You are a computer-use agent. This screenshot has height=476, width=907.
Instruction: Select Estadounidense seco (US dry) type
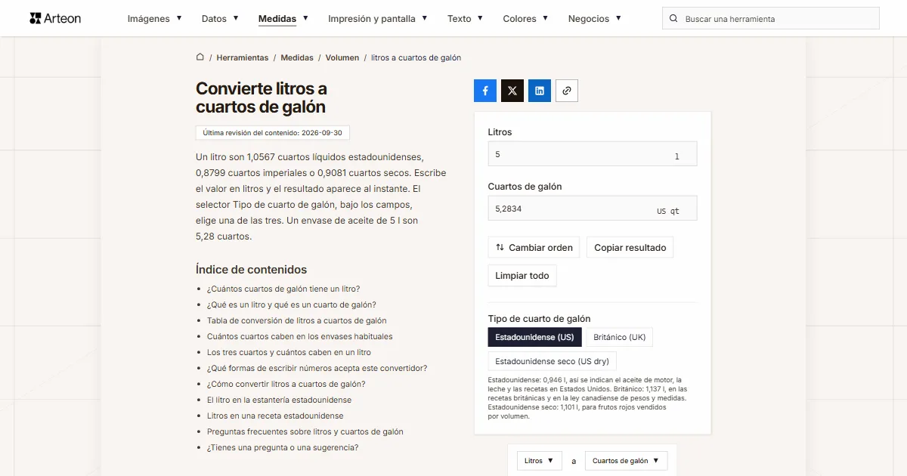(x=552, y=361)
